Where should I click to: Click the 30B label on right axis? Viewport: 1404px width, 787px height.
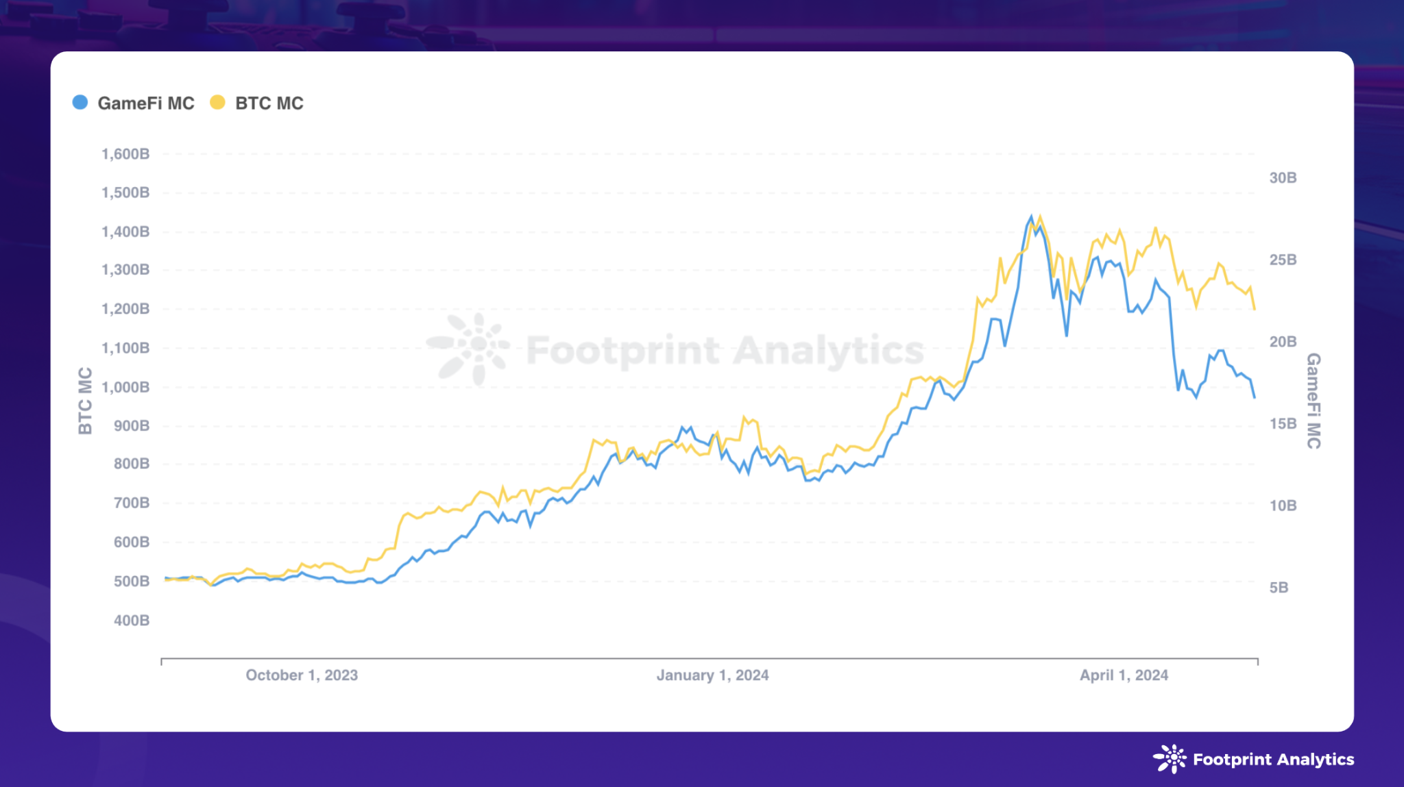(1283, 178)
